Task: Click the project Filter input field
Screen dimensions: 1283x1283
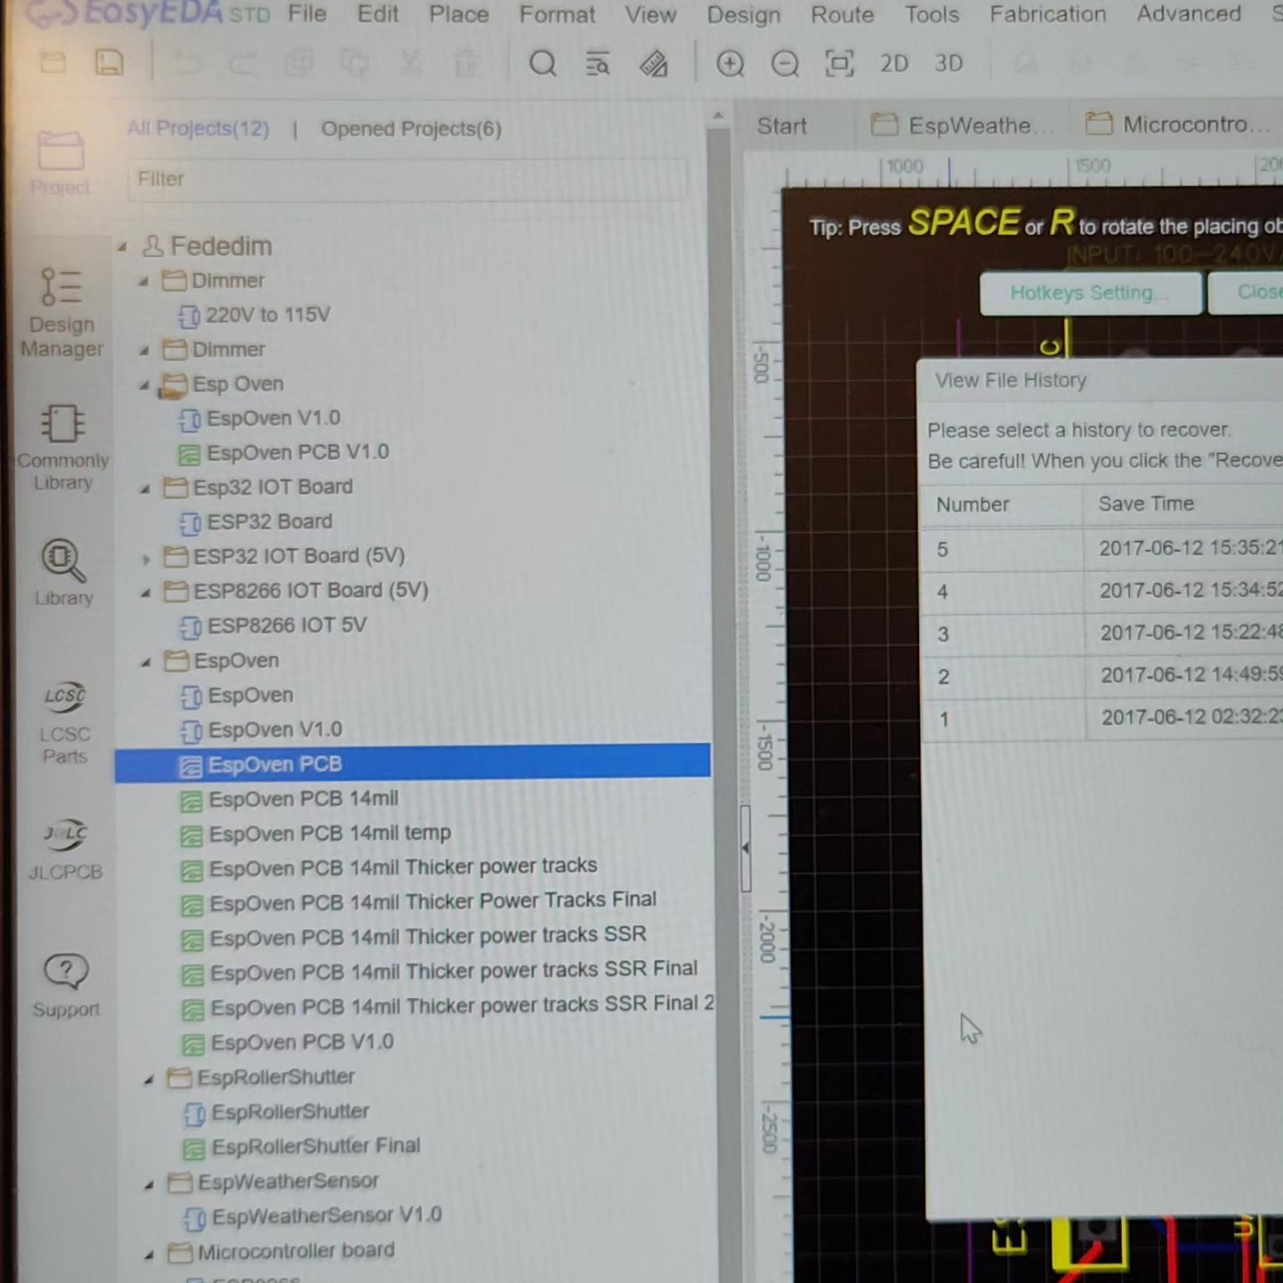Action: pos(406,179)
